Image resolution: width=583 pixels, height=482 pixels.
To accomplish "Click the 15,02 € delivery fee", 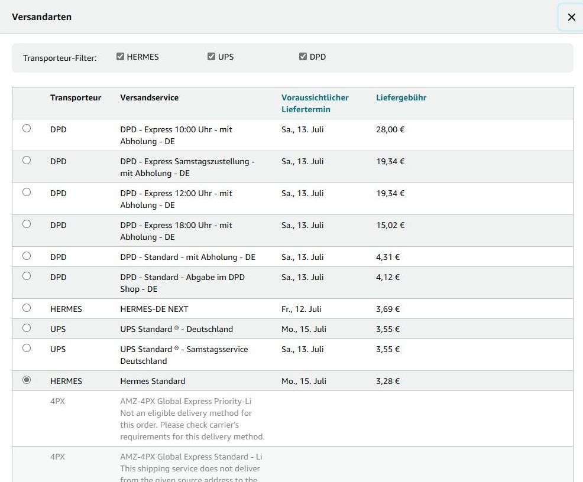I will pyautogui.click(x=390, y=226).
